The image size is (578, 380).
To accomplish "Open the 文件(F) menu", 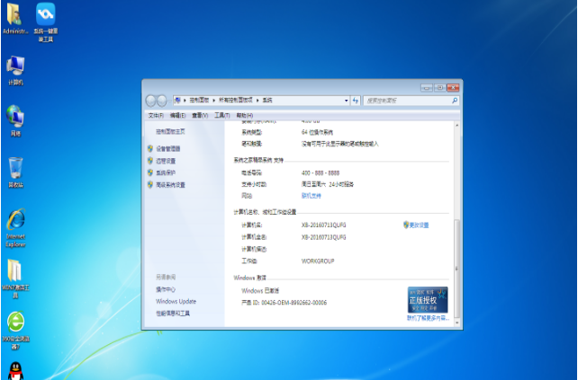I will coord(156,116).
